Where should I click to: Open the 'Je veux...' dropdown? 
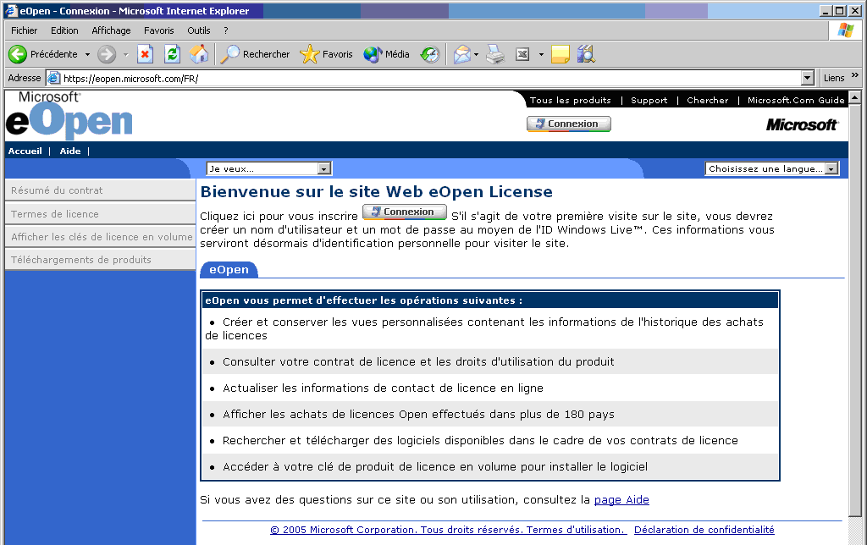(268, 168)
